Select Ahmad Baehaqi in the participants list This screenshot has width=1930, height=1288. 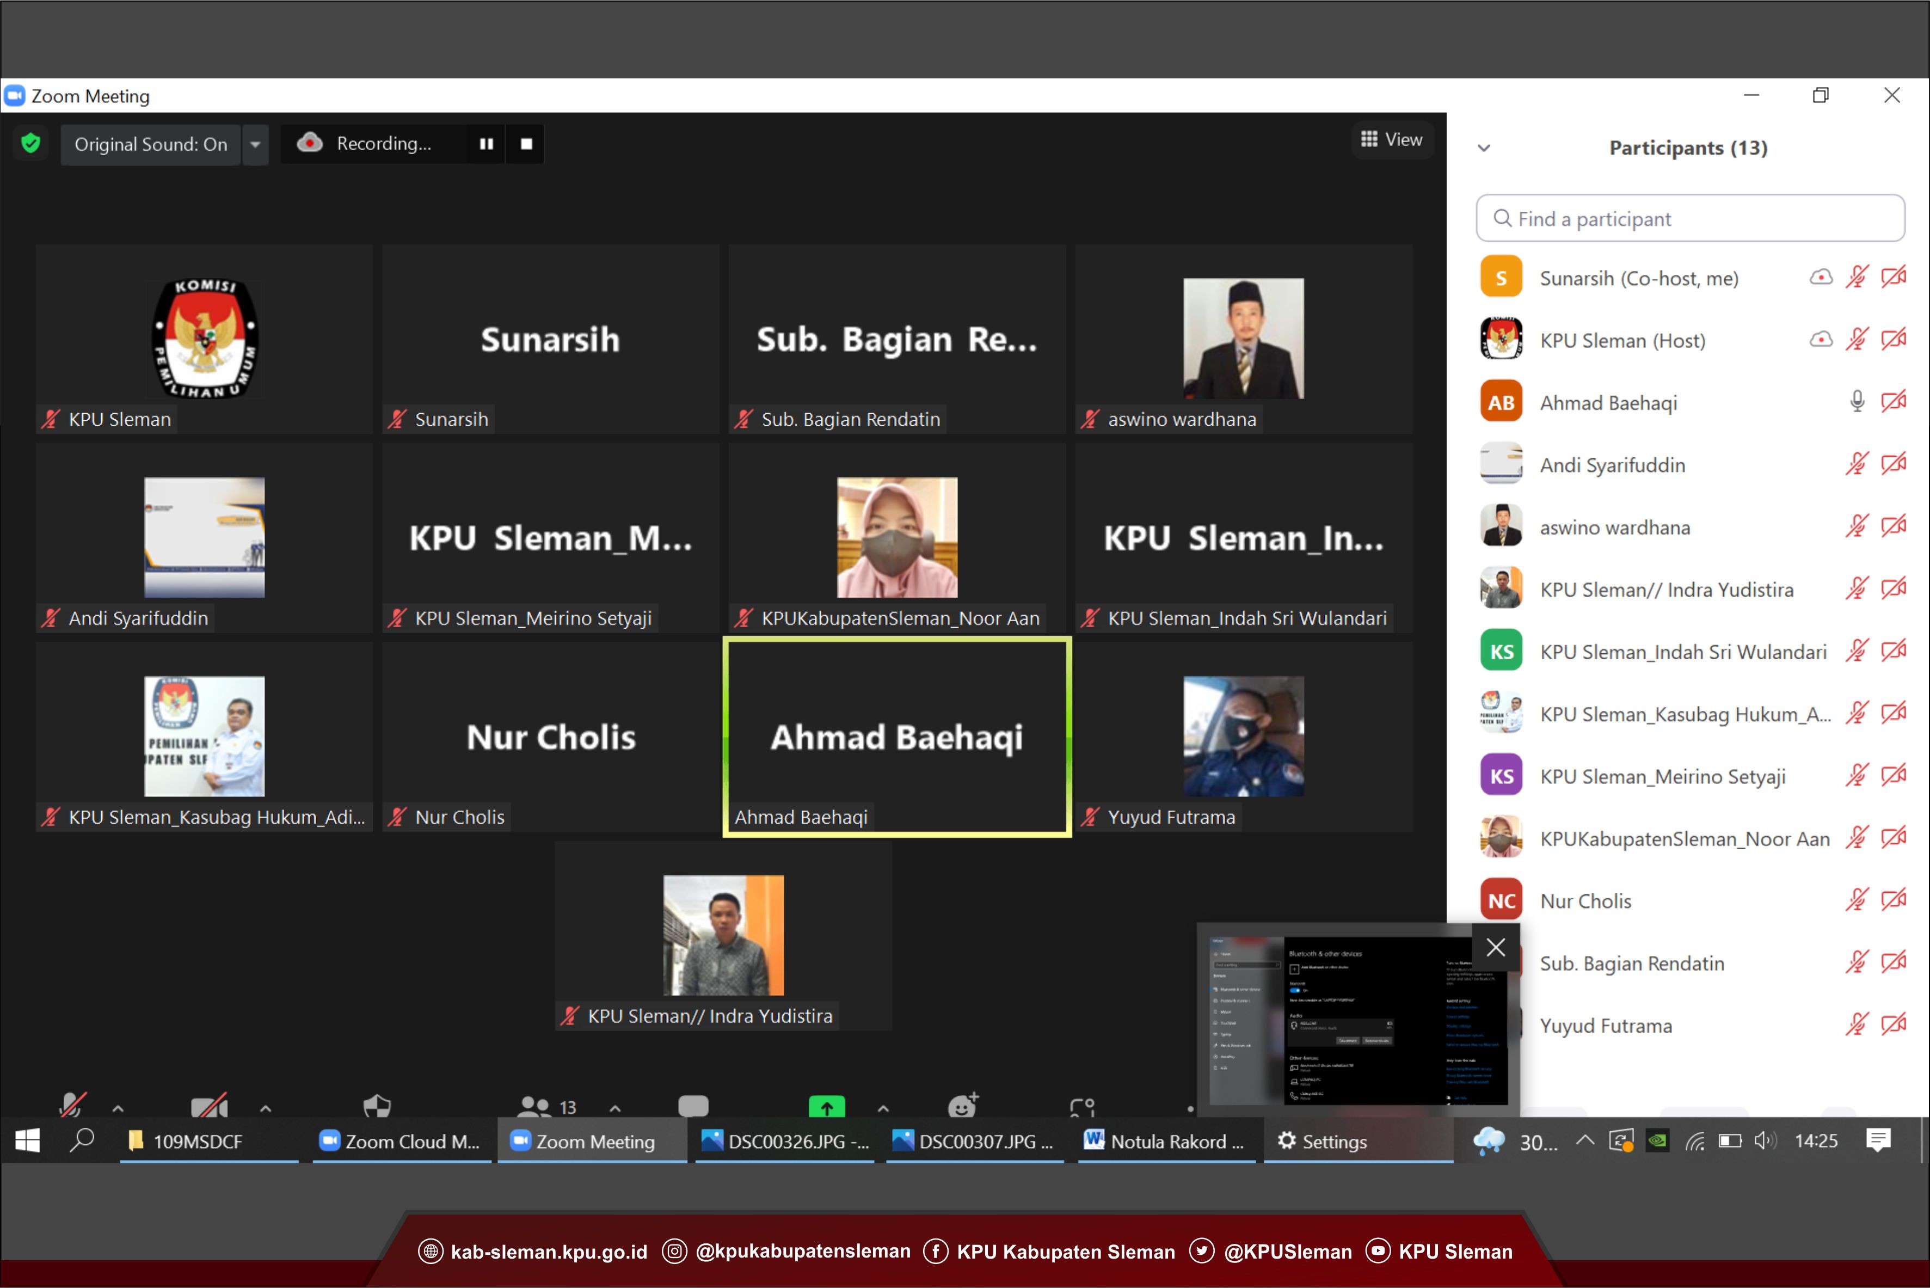pos(1608,402)
